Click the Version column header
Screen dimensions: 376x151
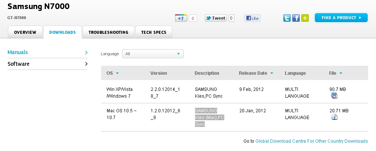point(159,73)
